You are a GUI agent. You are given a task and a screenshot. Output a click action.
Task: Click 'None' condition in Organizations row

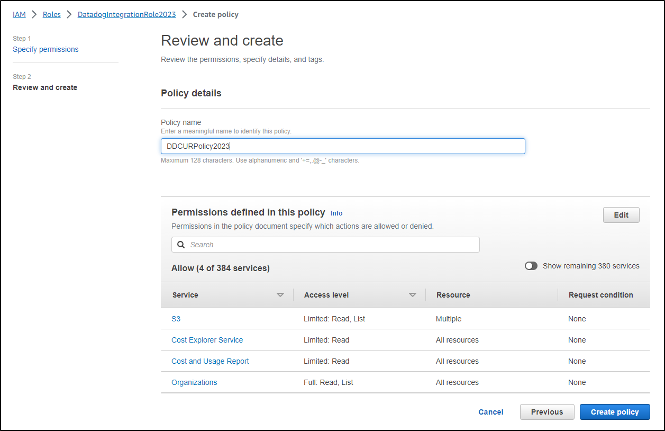[x=577, y=382]
